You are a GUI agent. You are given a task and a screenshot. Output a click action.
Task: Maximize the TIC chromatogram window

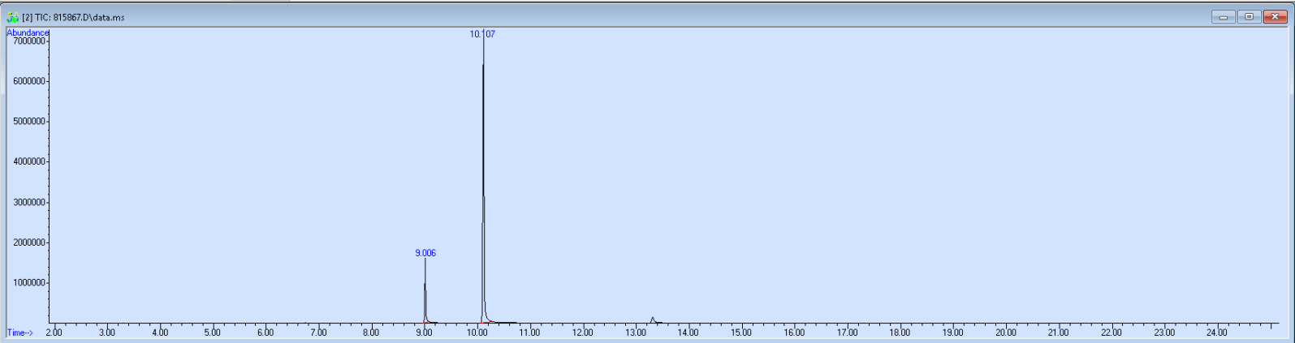pyautogui.click(x=1249, y=17)
